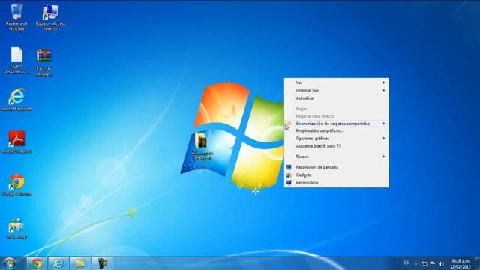Show hidden tray icons arrow
Viewport: 480px width, 270px height.
pyautogui.click(x=415, y=263)
